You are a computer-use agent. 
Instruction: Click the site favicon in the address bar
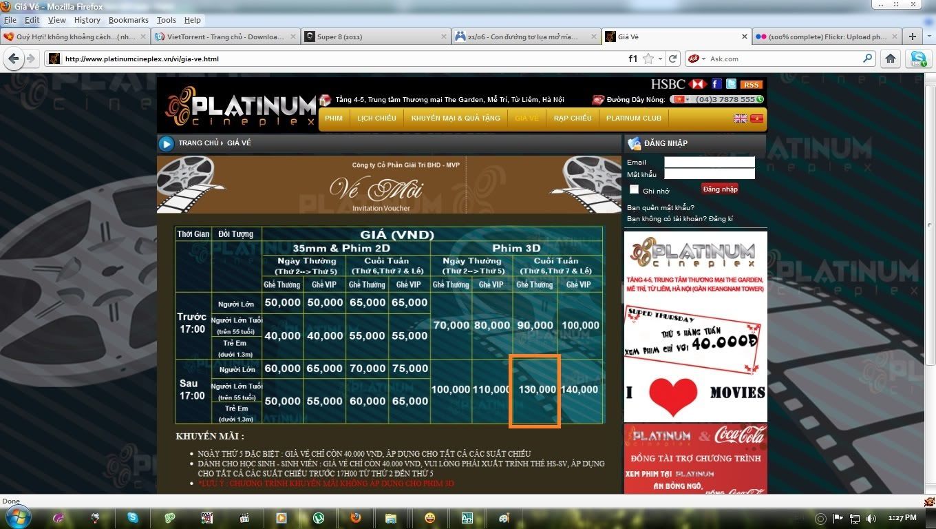[54, 59]
